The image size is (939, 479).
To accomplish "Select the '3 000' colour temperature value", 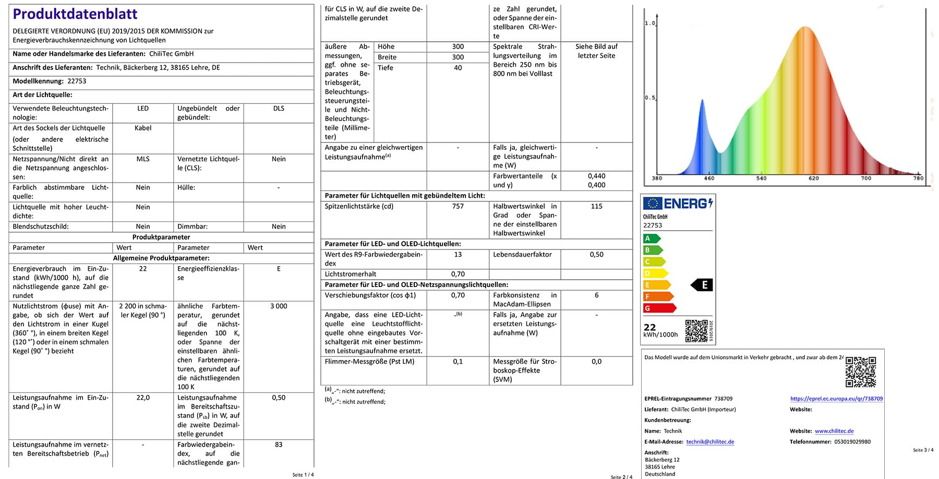I will click(x=279, y=306).
